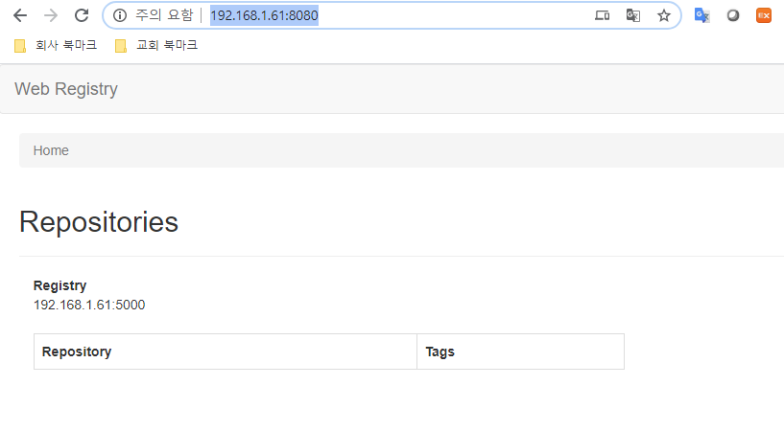Open site info via the warning icon

tap(120, 15)
